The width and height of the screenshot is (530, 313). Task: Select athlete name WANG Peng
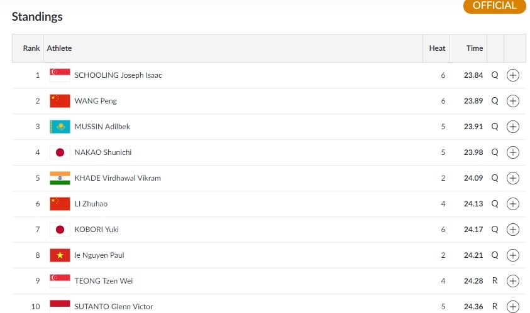[96, 101]
